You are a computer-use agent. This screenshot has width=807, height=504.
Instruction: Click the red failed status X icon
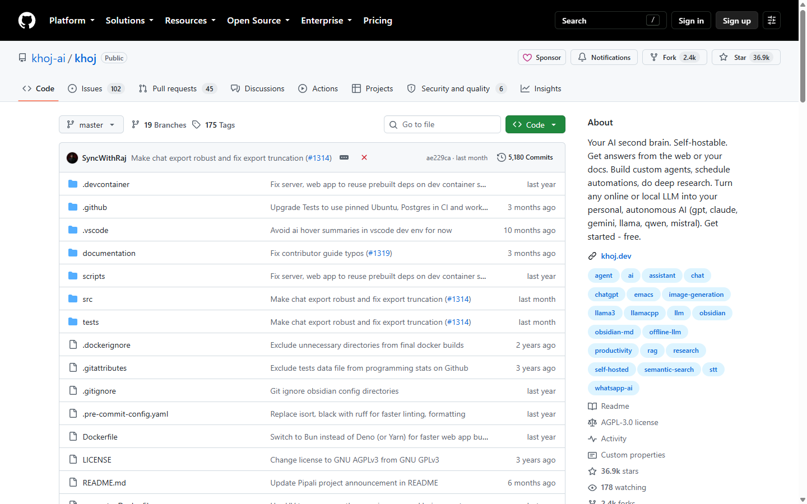[x=364, y=158]
